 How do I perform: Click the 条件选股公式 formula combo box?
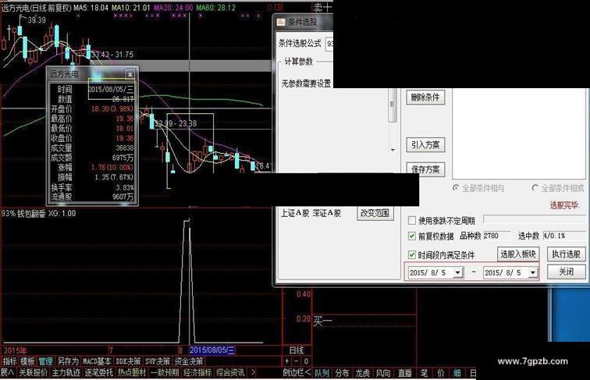(329, 44)
